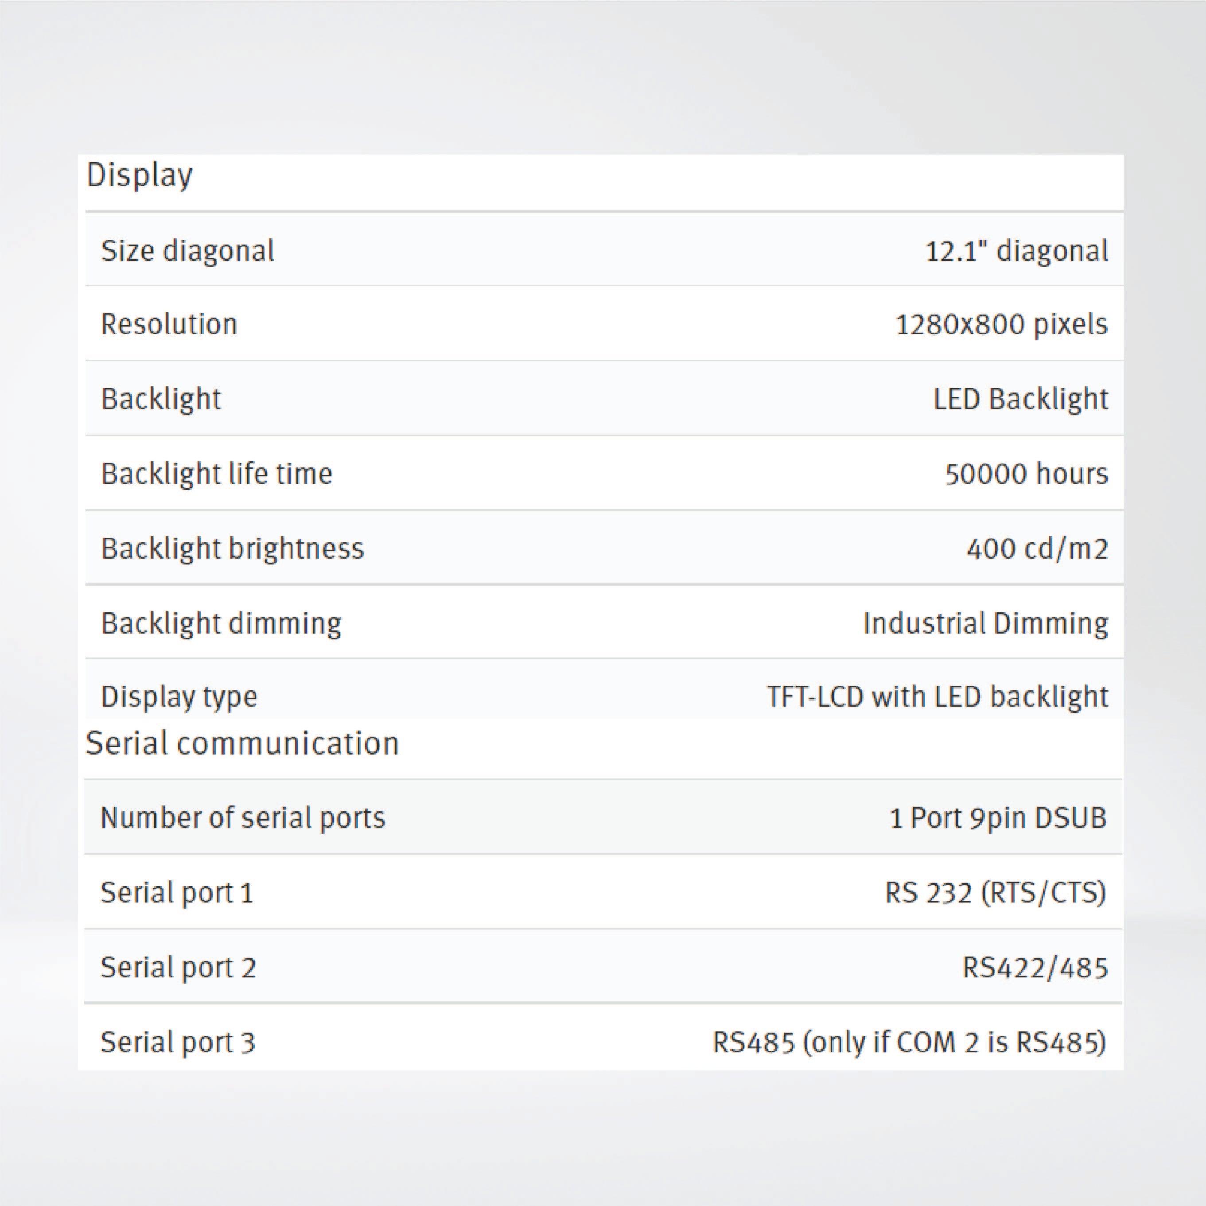Click the 400 cd/m2 value
The height and width of the screenshot is (1206, 1206).
[x=1037, y=549]
